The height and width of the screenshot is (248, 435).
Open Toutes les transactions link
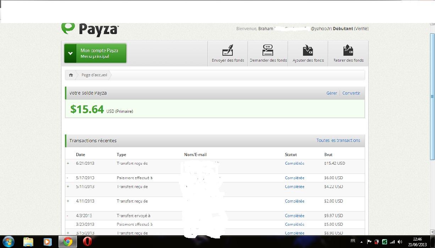(338, 140)
